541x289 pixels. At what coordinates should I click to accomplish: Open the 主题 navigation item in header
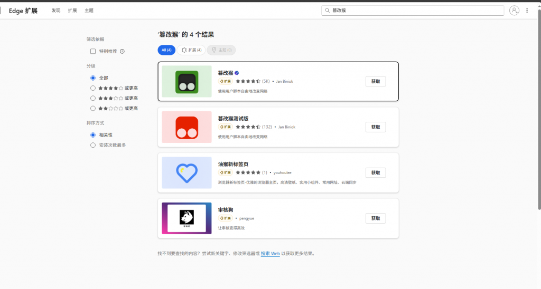pos(89,11)
